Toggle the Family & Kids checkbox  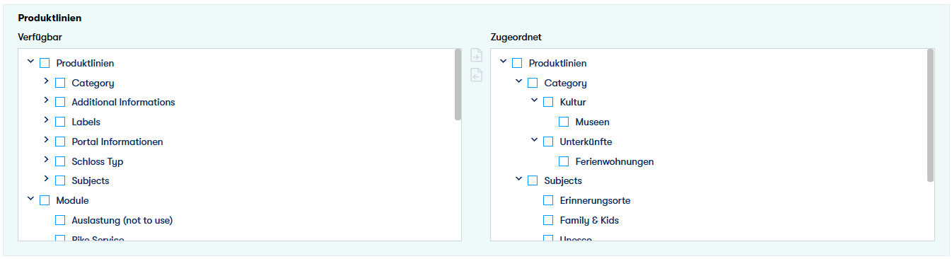(548, 220)
